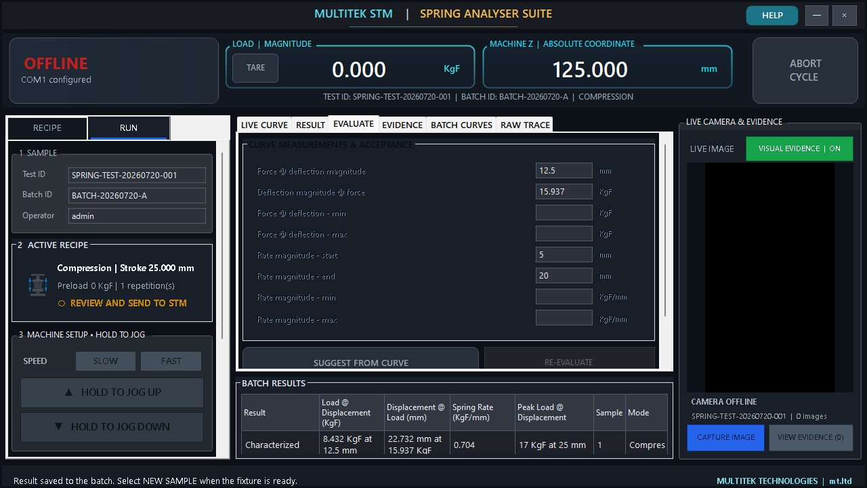Select FAST jog speed
Viewport: 867px width, 488px height.
click(x=171, y=361)
